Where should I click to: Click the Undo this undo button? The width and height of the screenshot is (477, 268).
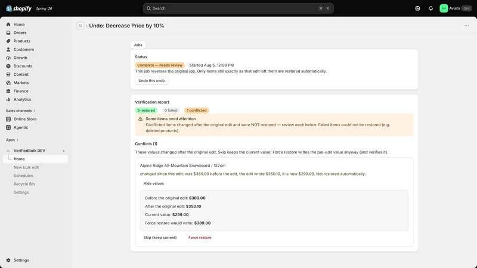pos(151,81)
